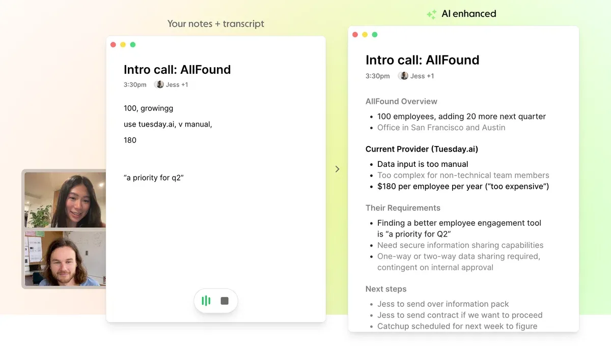This screenshot has width=611, height=349.
Task: Click the sparkle icon beside AI enhanced
Action: pyautogui.click(x=432, y=14)
